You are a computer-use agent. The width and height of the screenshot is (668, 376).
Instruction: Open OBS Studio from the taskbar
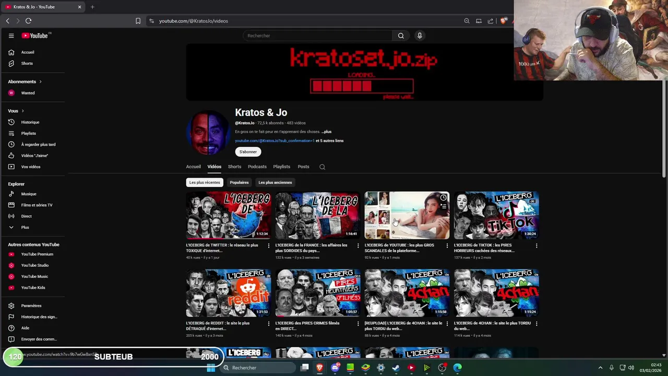[x=442, y=368]
